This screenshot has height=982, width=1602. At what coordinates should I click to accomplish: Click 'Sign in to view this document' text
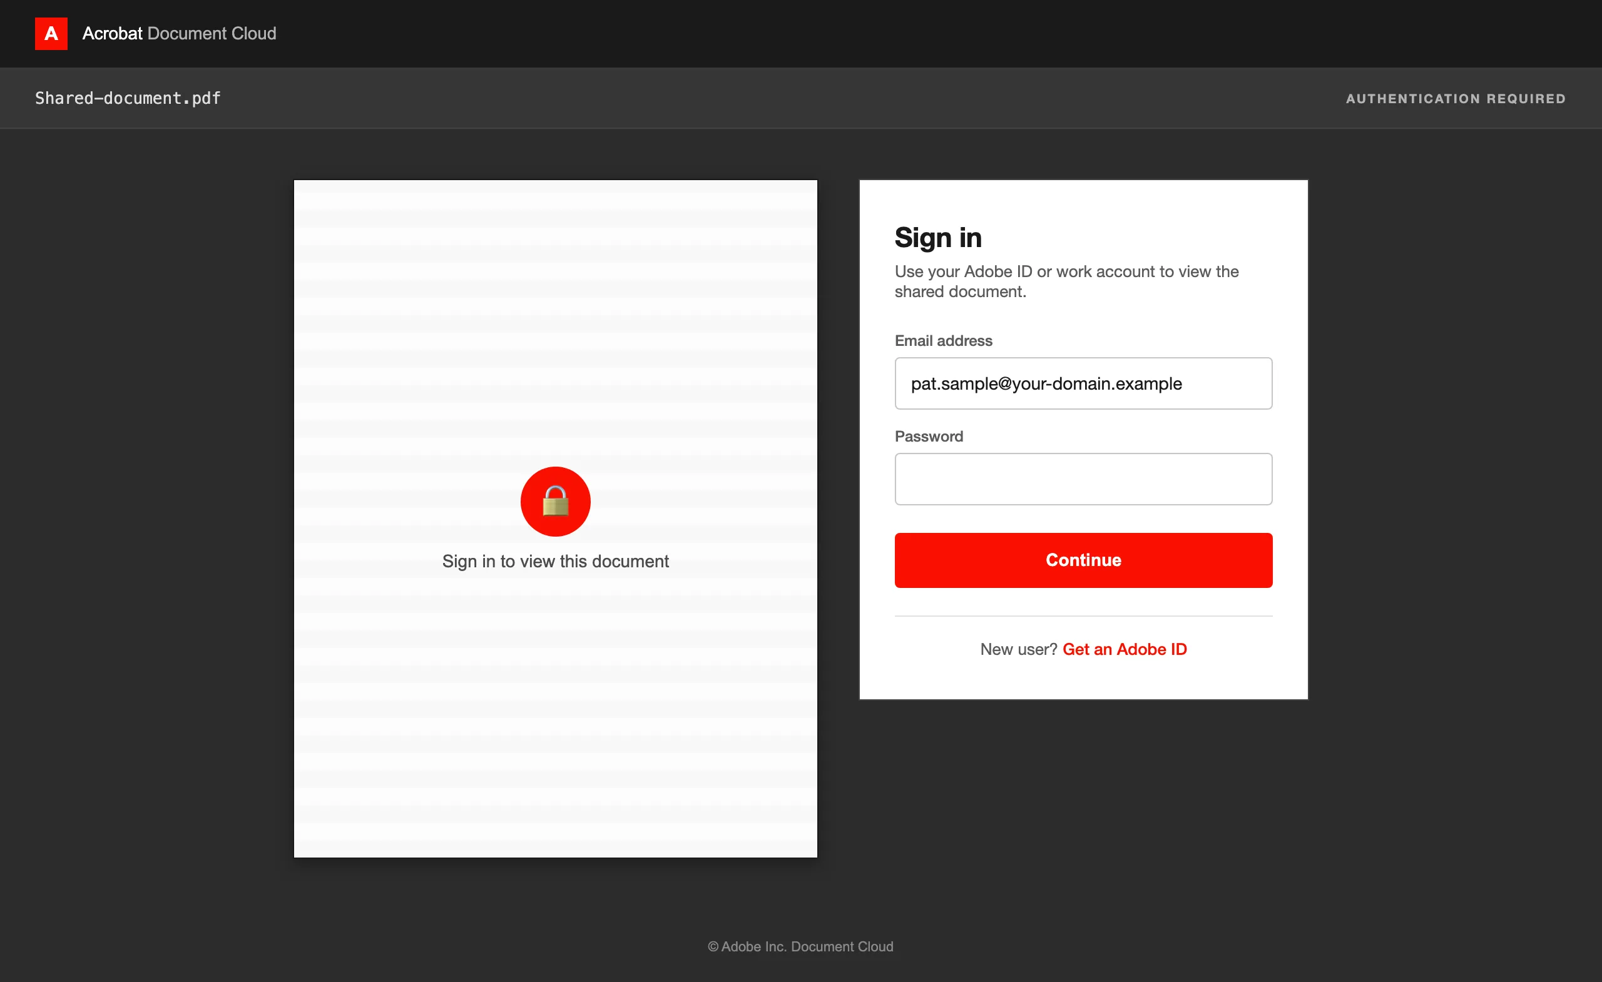point(555,562)
